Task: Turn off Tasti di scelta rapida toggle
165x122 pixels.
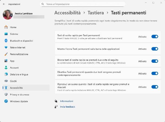Action: click(155, 37)
